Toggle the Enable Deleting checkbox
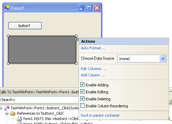Viewport: 172px width, 124px height. [82, 99]
